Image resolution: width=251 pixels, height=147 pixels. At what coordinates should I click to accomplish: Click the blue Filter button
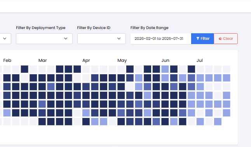(202, 39)
